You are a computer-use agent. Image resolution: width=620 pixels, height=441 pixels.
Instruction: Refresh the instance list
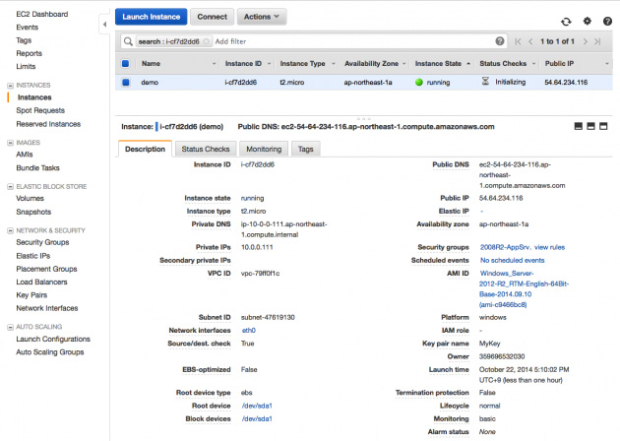pyautogui.click(x=566, y=22)
